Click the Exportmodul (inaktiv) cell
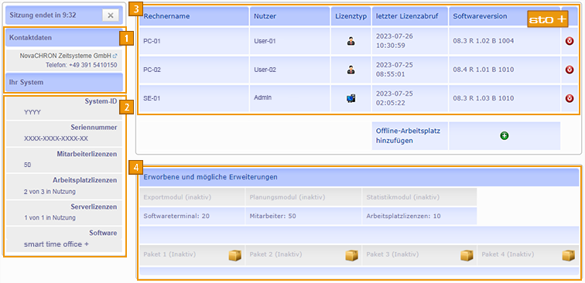The height and width of the screenshot is (283, 585). (x=192, y=197)
